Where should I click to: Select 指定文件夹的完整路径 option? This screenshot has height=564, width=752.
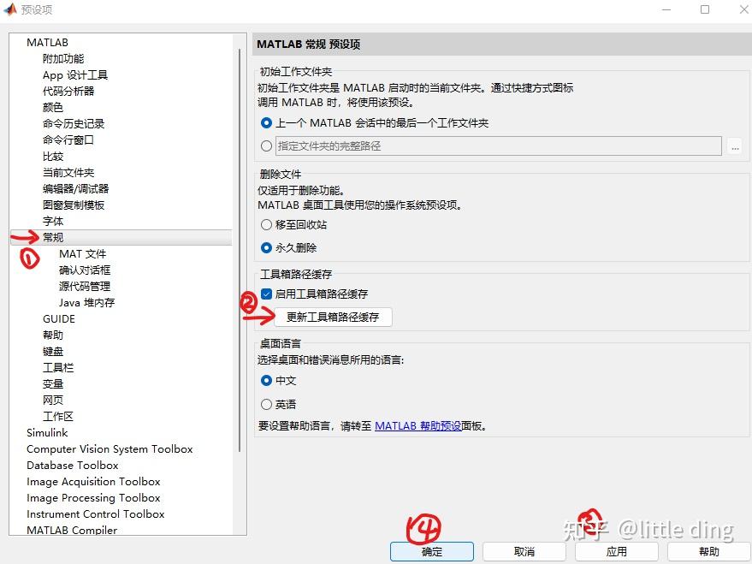pyautogui.click(x=264, y=145)
